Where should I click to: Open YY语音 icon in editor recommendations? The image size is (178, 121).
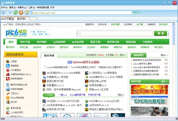(x=8, y=61)
